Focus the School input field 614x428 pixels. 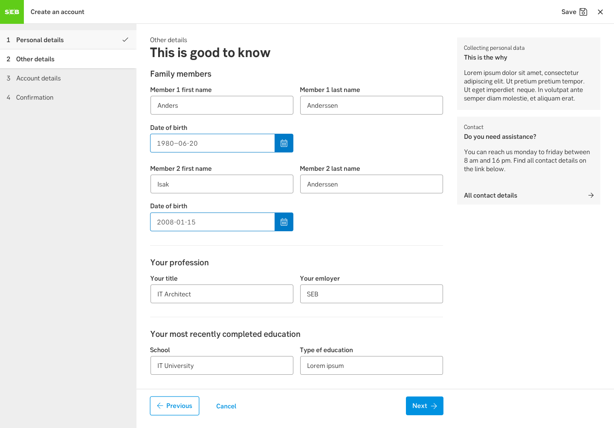click(222, 366)
